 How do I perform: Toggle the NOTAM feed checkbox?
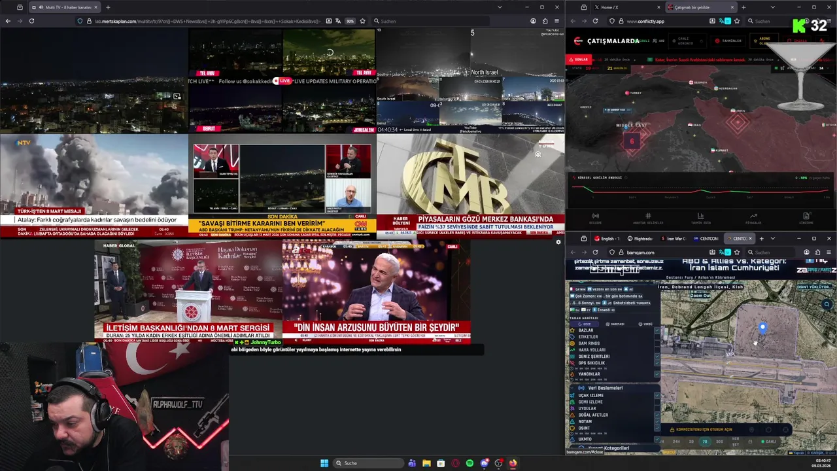(657, 421)
